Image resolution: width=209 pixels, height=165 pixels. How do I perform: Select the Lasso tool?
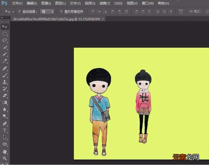click(x=5, y=40)
